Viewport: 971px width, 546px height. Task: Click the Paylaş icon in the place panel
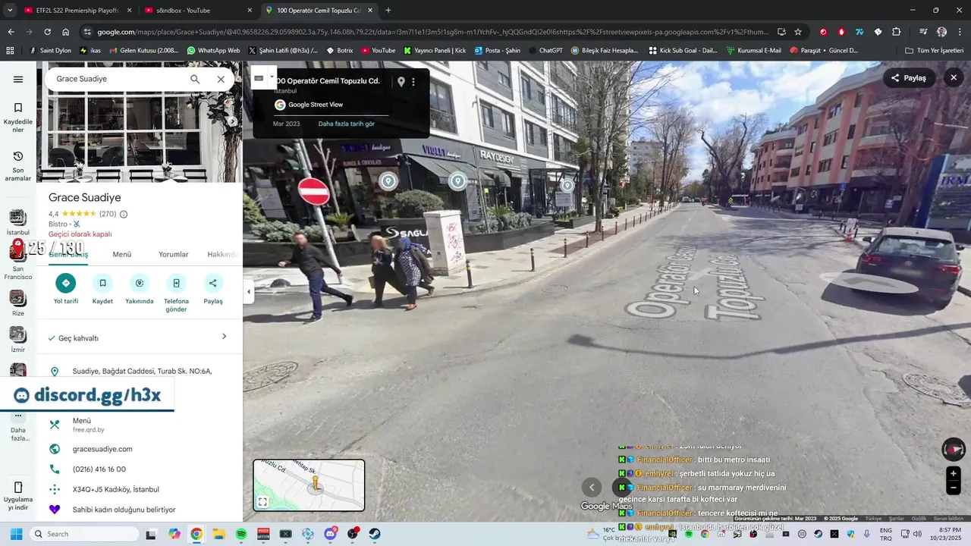pyautogui.click(x=213, y=283)
